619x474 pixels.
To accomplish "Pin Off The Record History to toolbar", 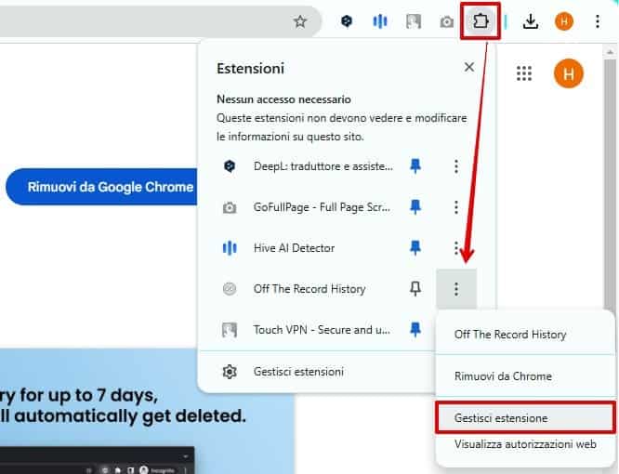I will 415,289.
